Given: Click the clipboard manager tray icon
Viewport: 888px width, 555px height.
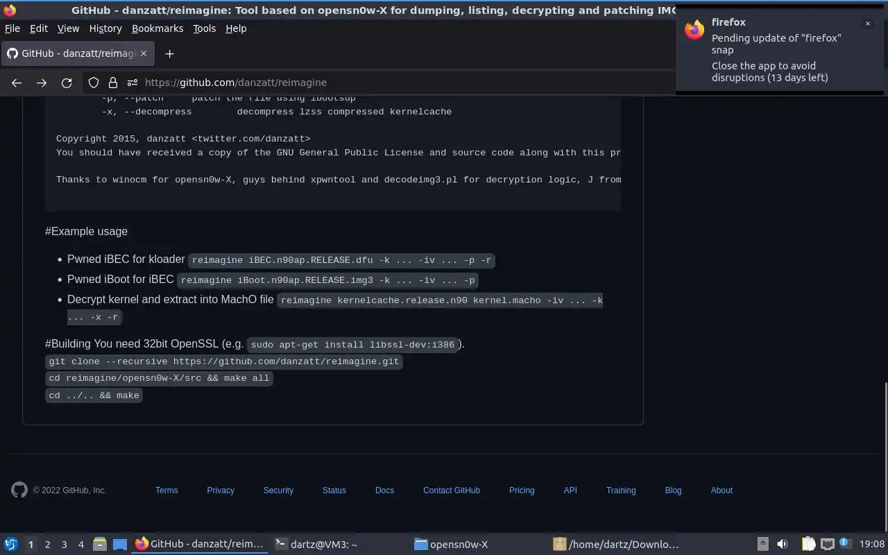Looking at the screenshot, I should (808, 545).
